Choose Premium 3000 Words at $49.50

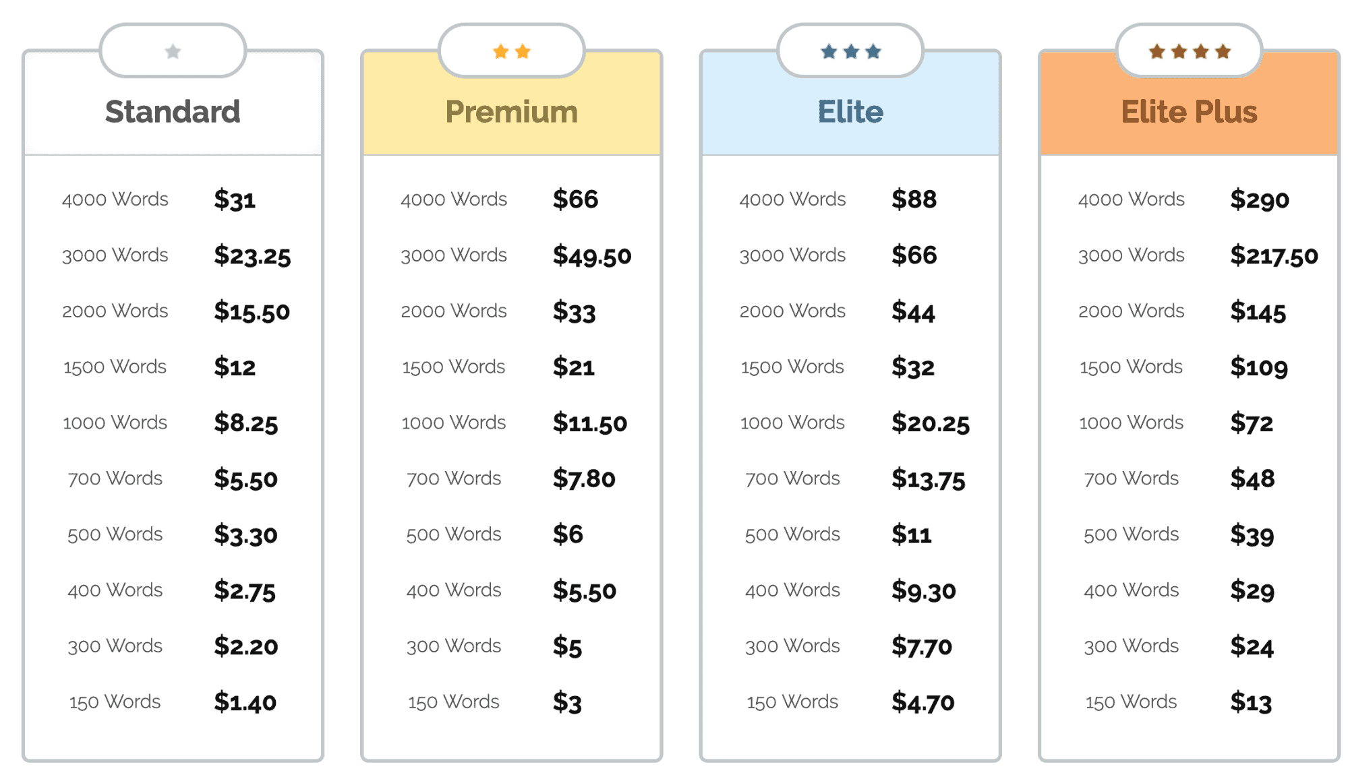[591, 255]
